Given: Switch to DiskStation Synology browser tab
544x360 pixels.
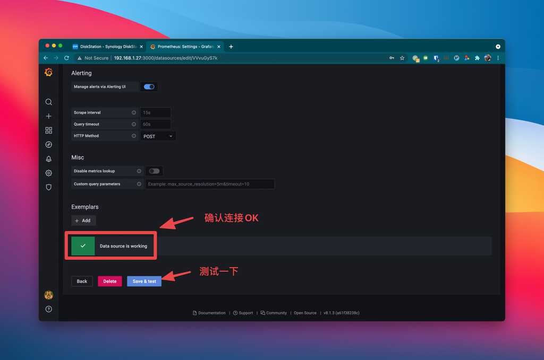Looking at the screenshot, I should click(108, 46).
